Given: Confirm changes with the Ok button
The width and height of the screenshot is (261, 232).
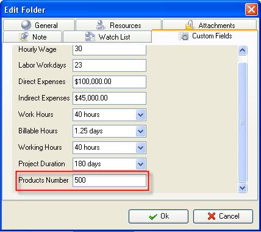Looking at the screenshot, I should click(x=159, y=216).
